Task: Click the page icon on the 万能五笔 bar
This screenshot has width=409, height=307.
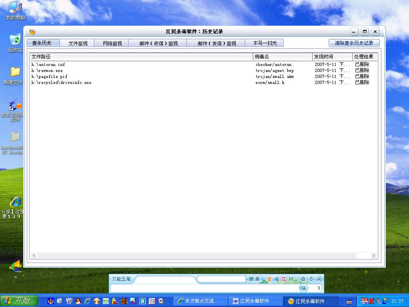Action: pos(311,279)
